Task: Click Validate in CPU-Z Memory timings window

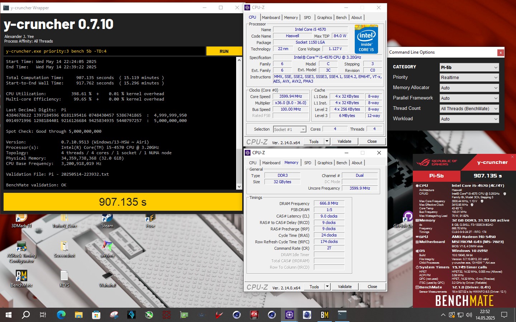Action: click(x=345, y=287)
